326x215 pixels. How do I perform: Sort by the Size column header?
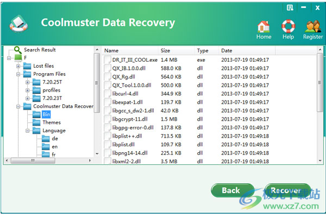click(176, 51)
